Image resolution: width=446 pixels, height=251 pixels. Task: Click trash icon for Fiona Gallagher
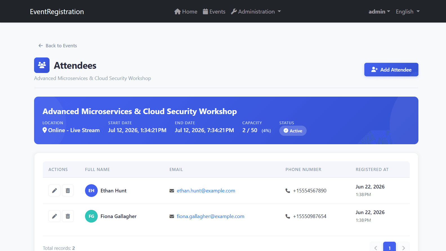pos(68,216)
